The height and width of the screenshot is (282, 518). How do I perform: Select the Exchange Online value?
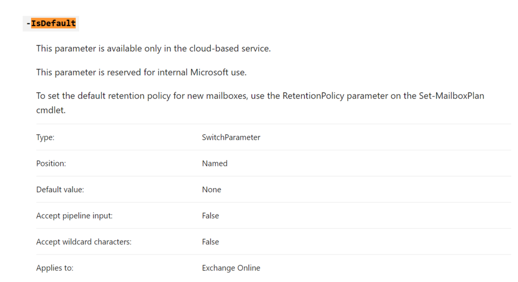[x=231, y=268]
